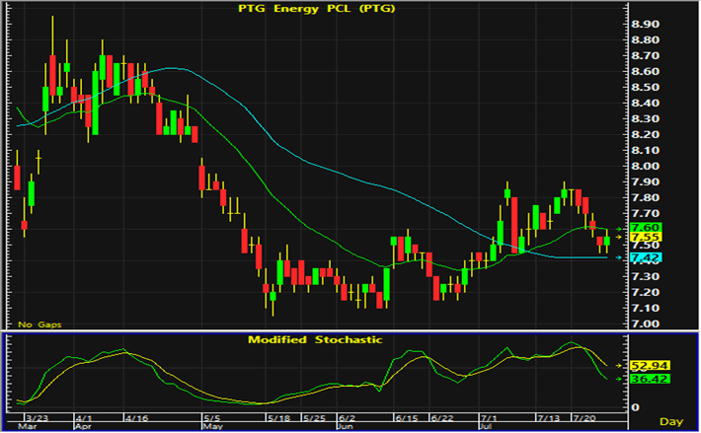
Task: Select the yellow 7.55 last price tag
Action: pyautogui.click(x=646, y=237)
